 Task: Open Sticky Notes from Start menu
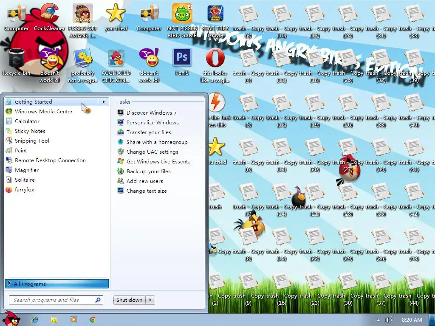57,131
